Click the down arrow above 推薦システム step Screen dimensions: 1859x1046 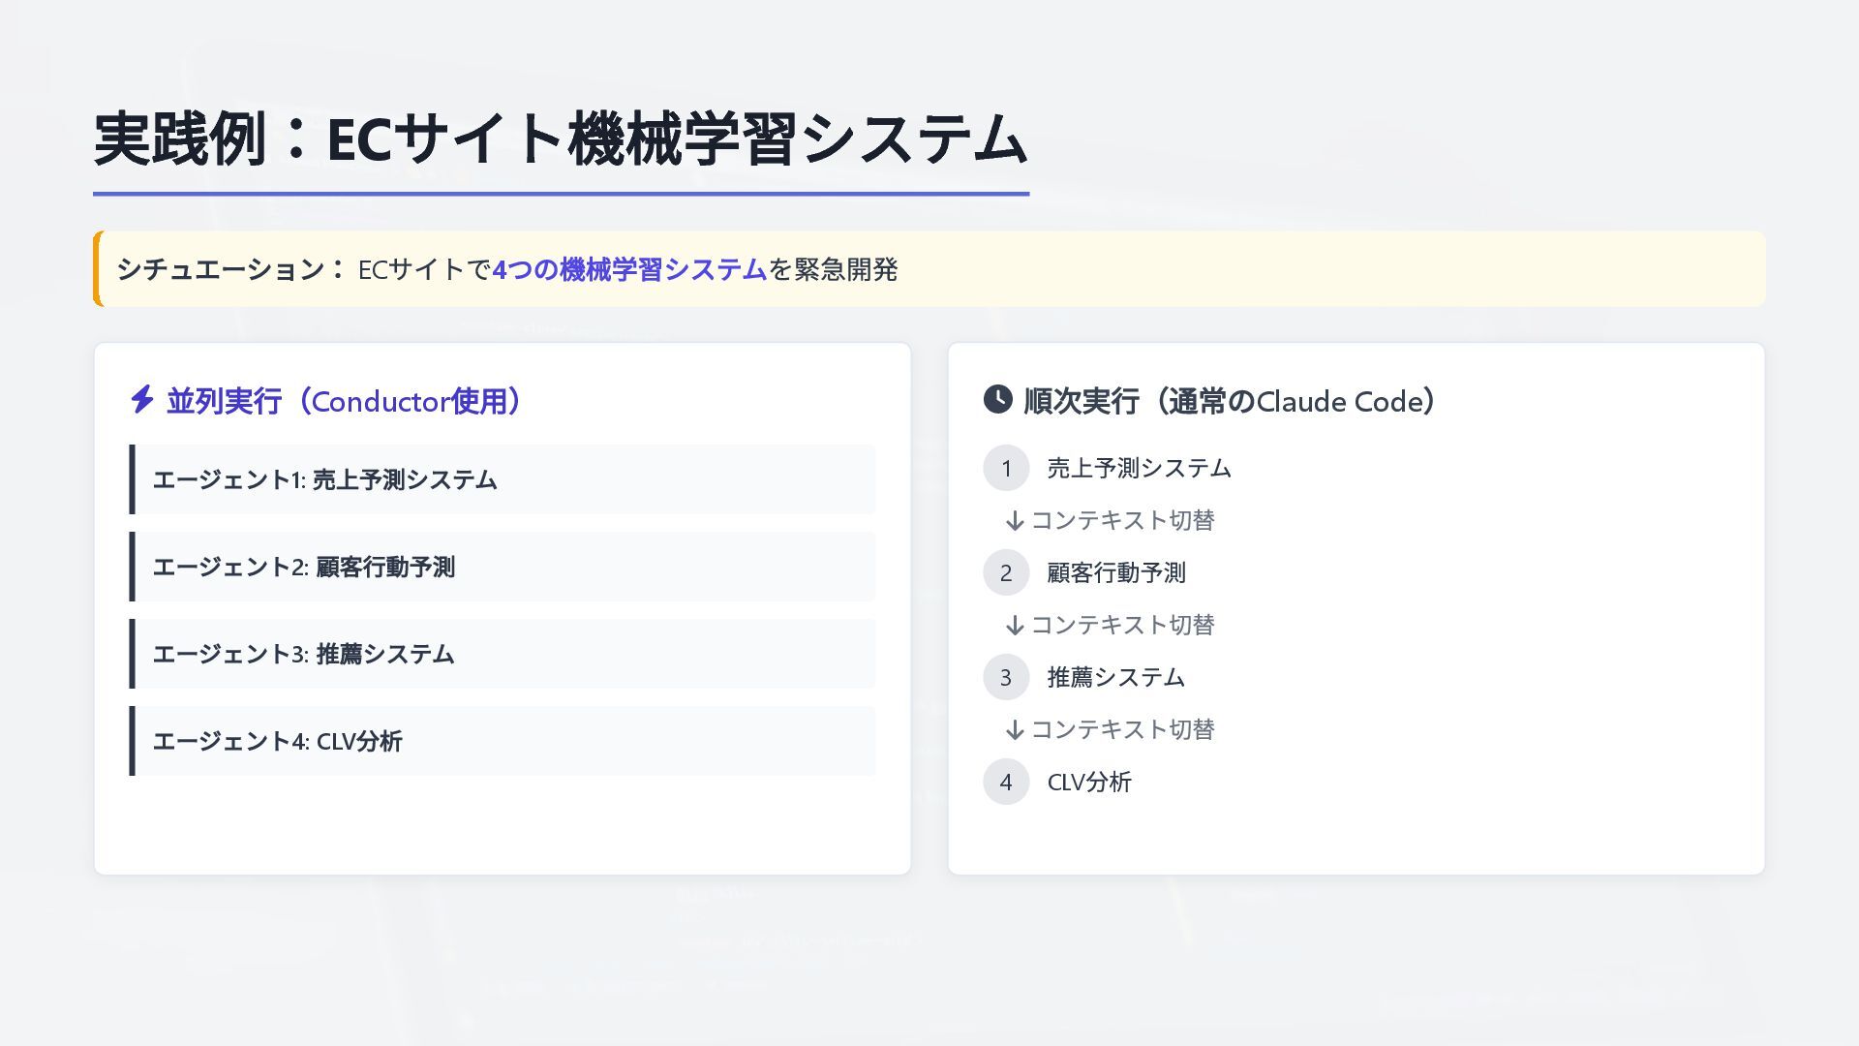(x=1015, y=626)
